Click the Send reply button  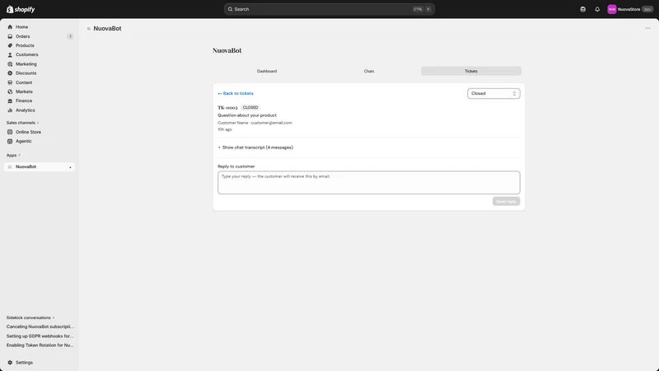[x=506, y=201]
